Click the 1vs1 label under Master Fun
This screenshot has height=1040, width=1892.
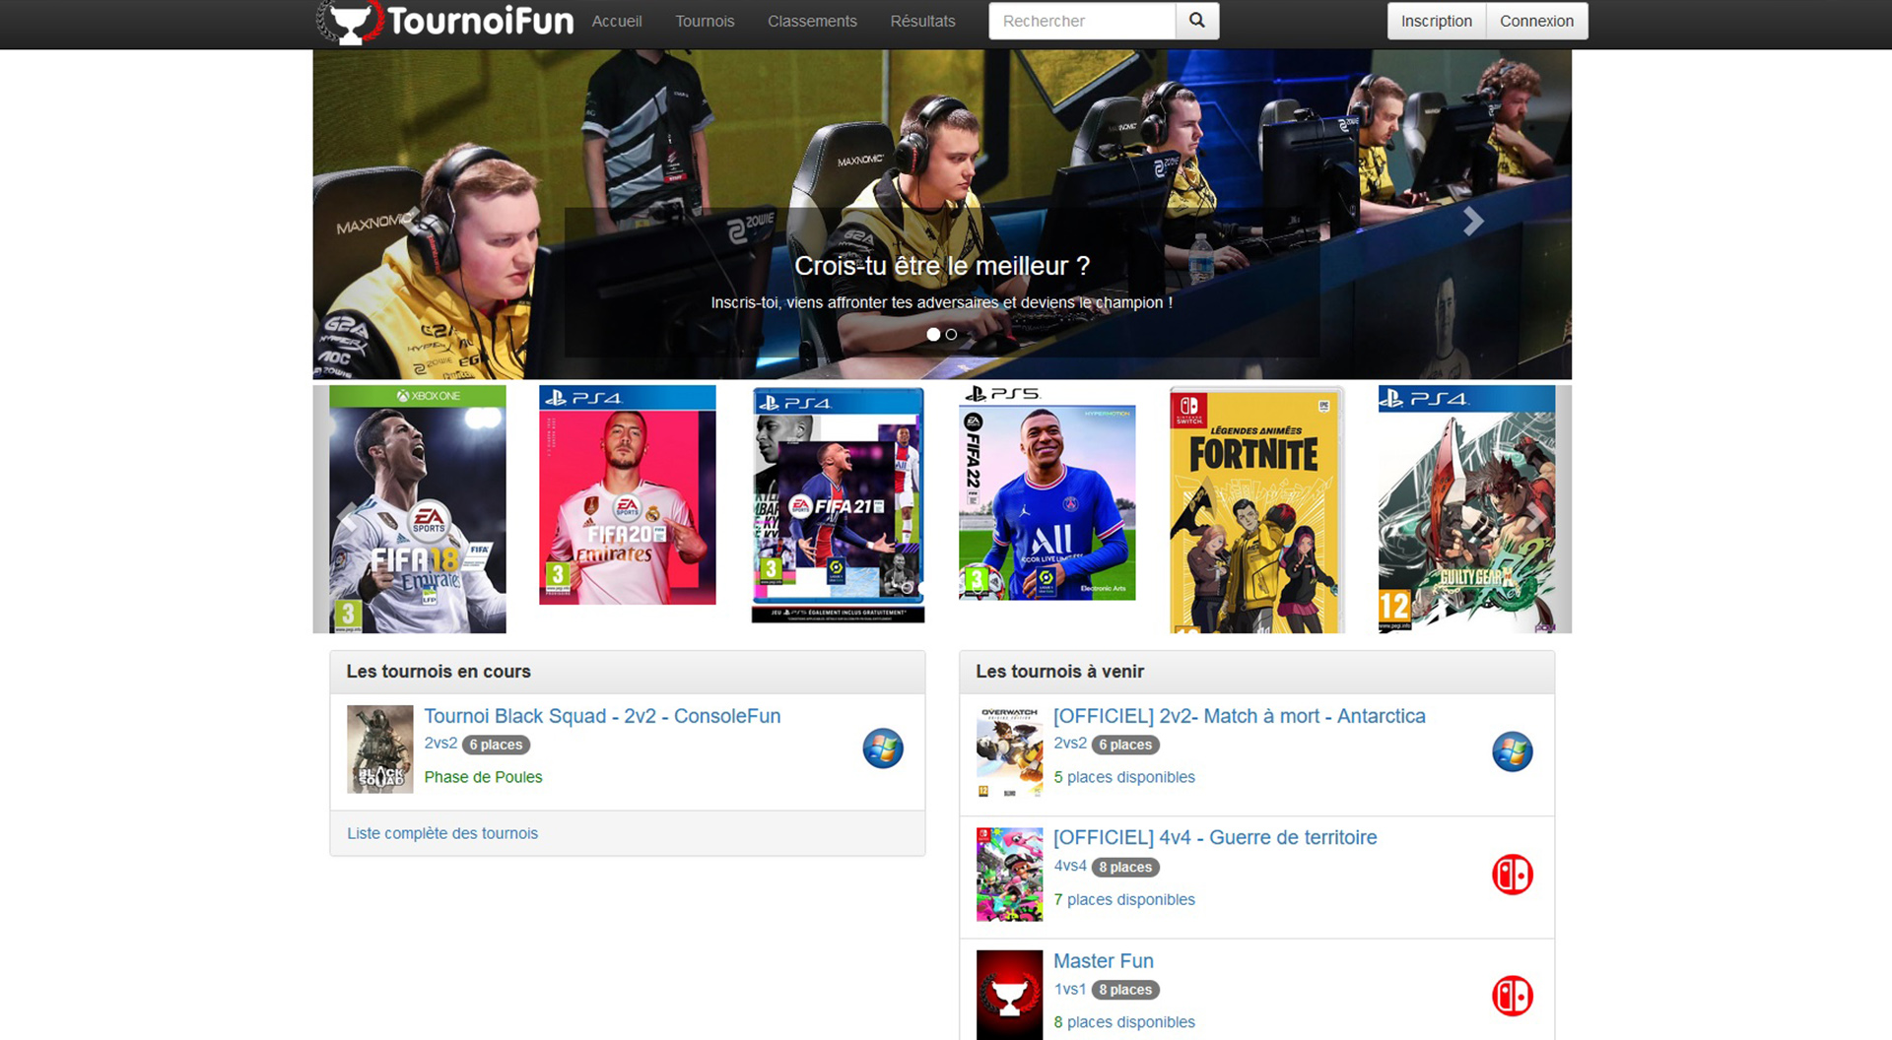click(1070, 989)
